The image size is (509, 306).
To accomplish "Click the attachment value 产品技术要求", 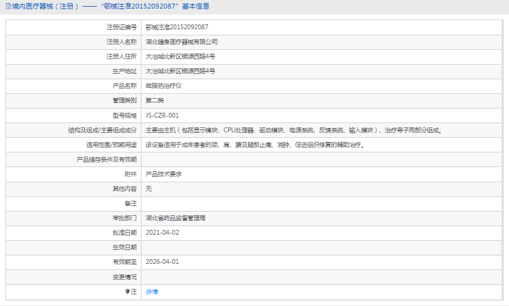I will click(x=163, y=174).
